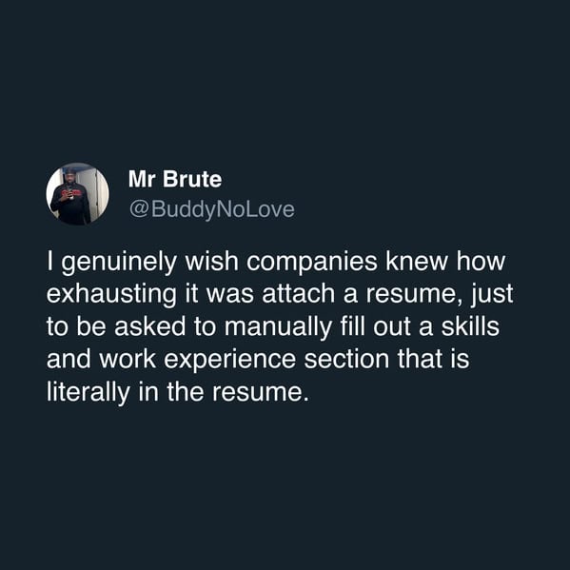Click the word "knew" in first line
Image resolution: width=570 pixels, height=570 pixels.
click(417, 261)
